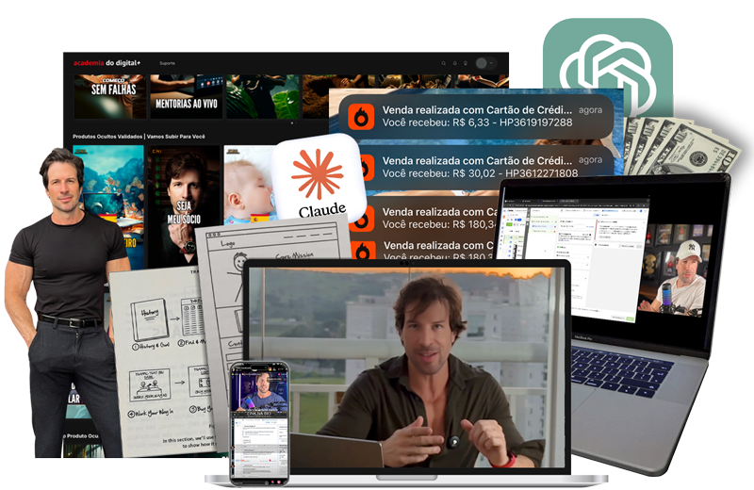Open the ChatGPT app icon
The height and width of the screenshot is (490, 754).
(x=608, y=68)
